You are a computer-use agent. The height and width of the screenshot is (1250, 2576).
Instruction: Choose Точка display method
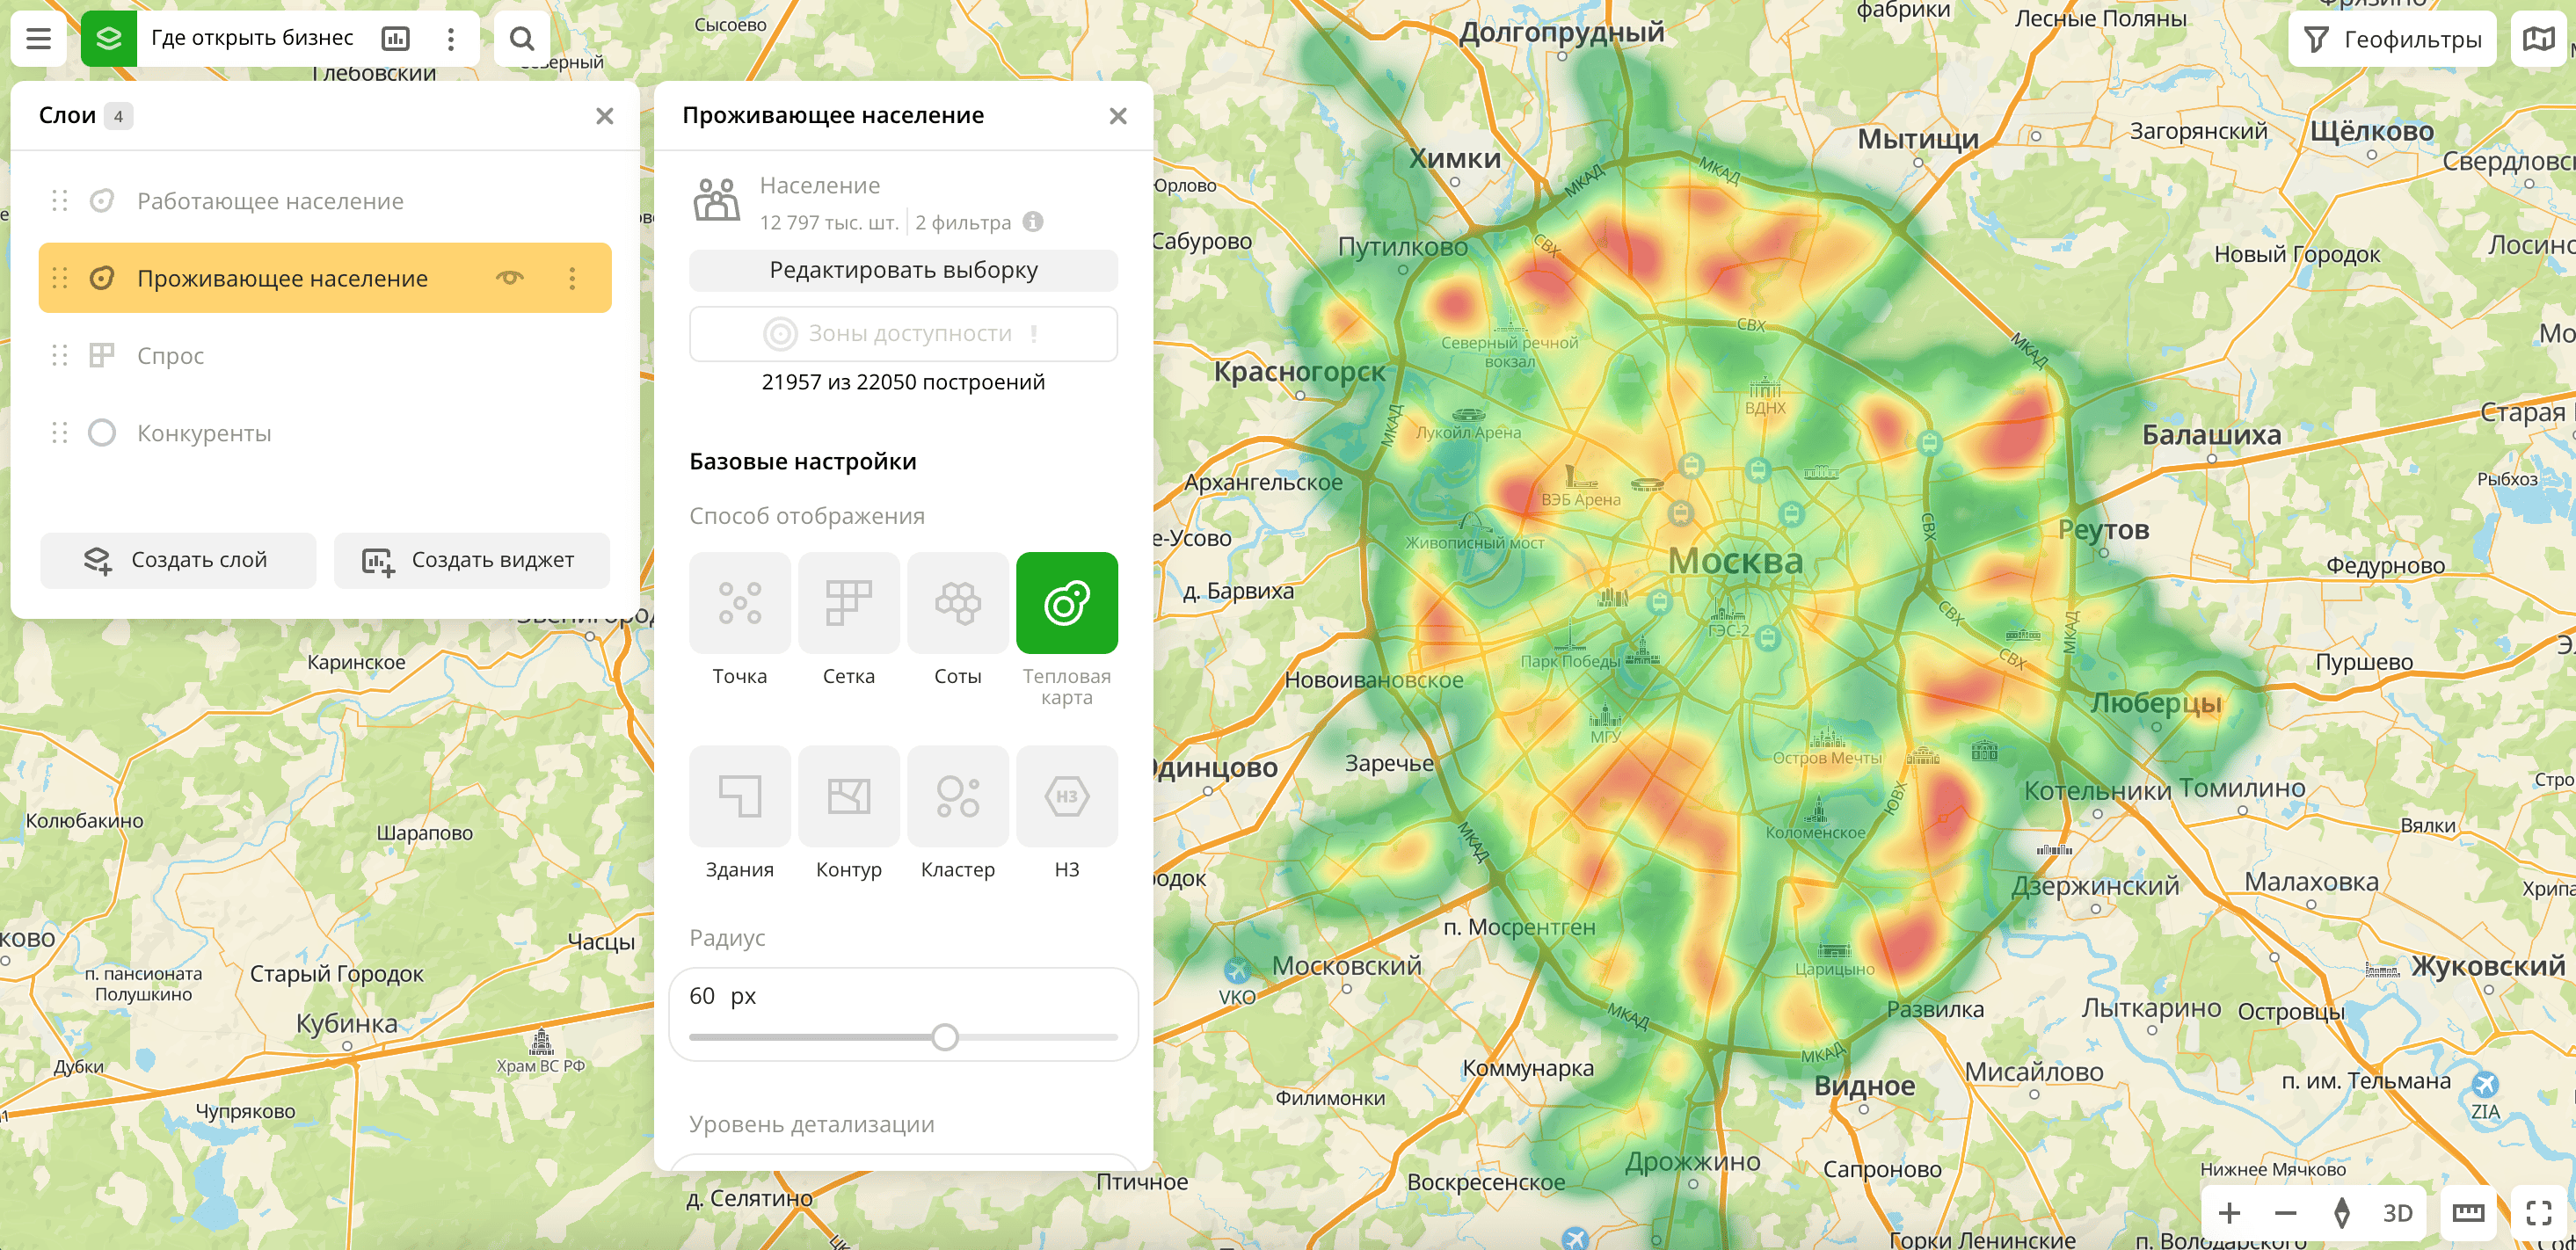coord(740,603)
